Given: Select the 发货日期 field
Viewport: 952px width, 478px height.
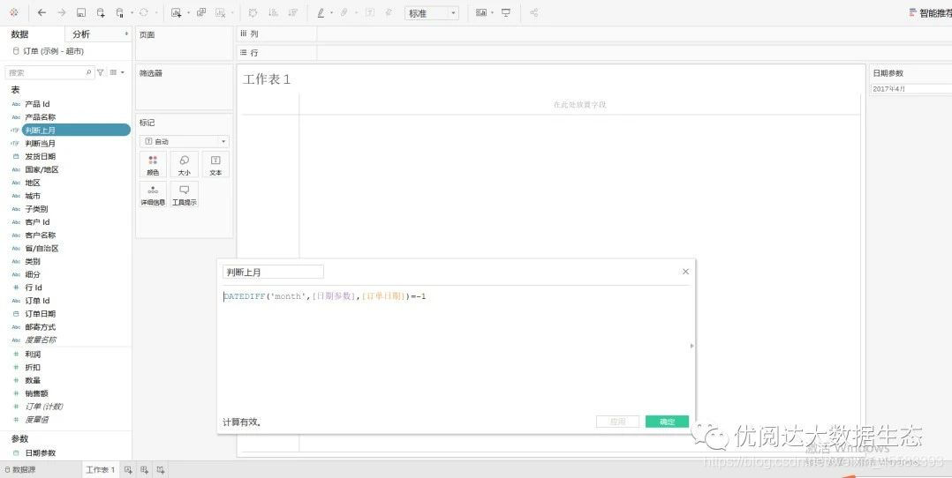Looking at the screenshot, I should pos(40,156).
